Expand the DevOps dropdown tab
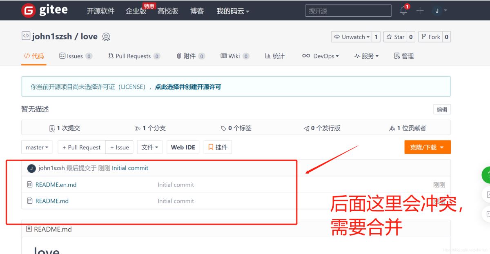 pos(321,56)
